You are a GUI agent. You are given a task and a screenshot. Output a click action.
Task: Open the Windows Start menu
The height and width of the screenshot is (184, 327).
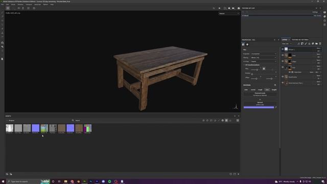click(x=3, y=181)
